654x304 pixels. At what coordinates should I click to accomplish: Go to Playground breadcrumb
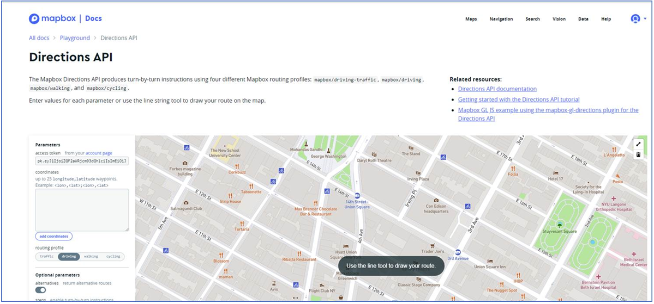pos(75,38)
